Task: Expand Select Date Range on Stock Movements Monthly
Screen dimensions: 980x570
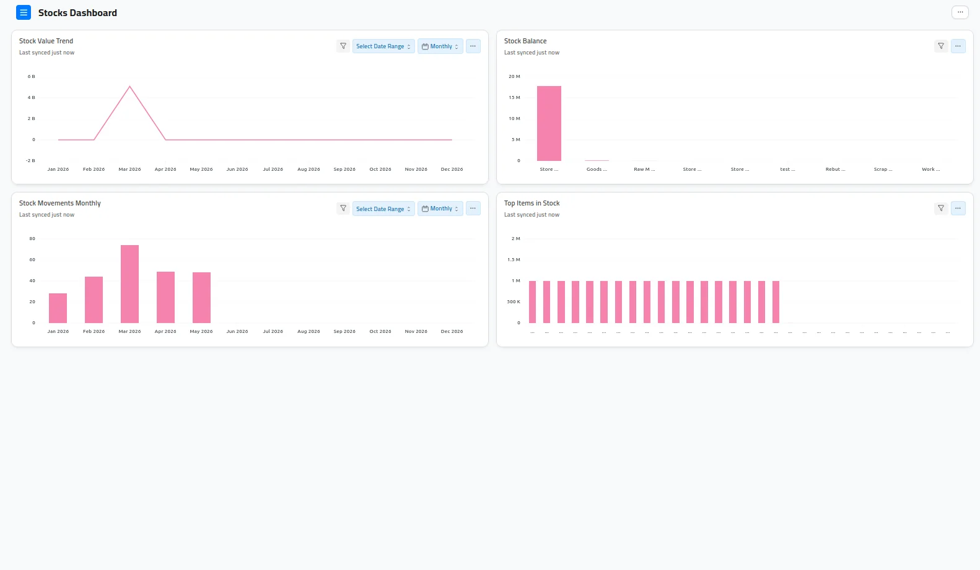Action: tap(383, 209)
